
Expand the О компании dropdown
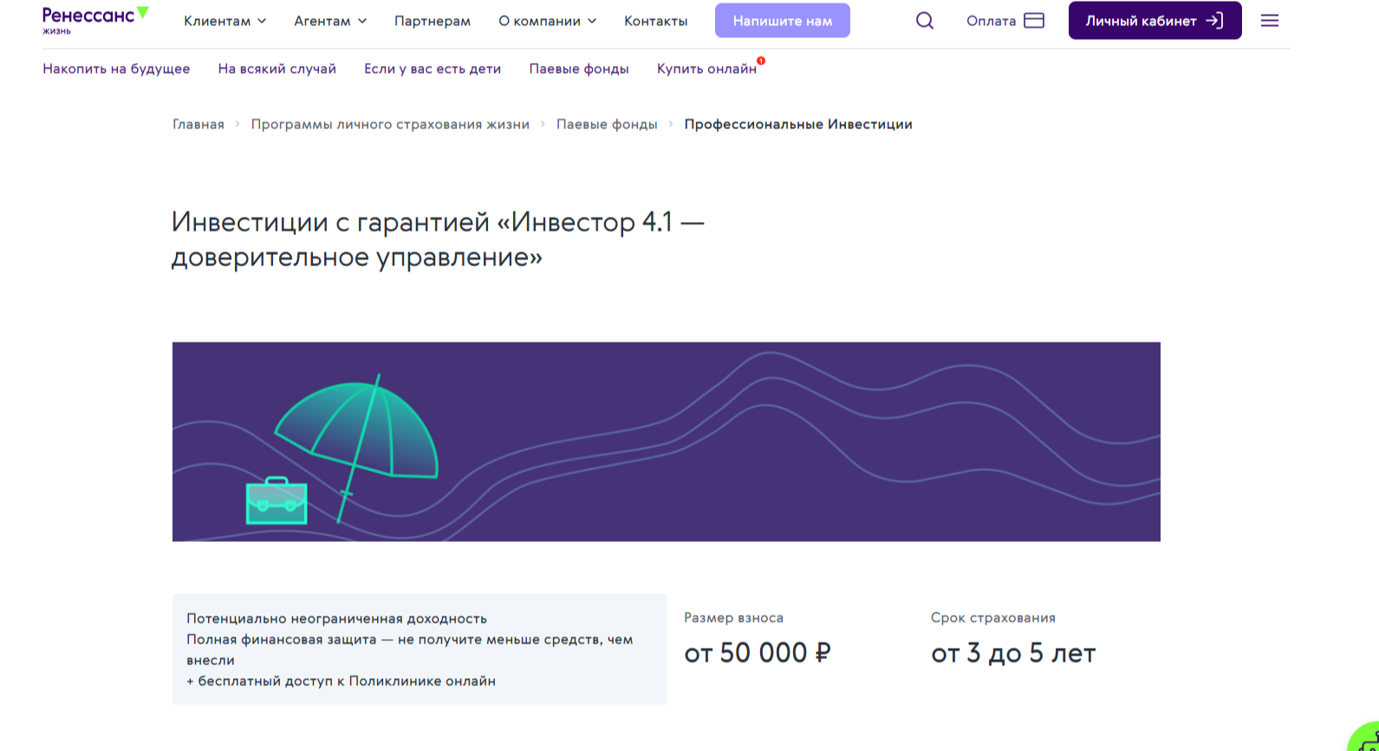tap(547, 21)
